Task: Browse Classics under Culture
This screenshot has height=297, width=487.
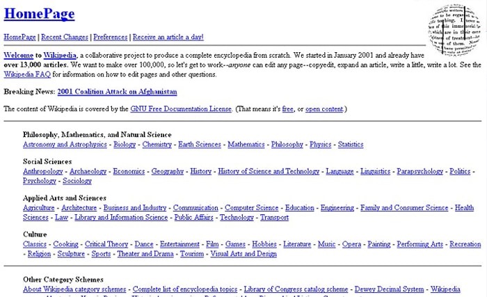Action: 35,244
